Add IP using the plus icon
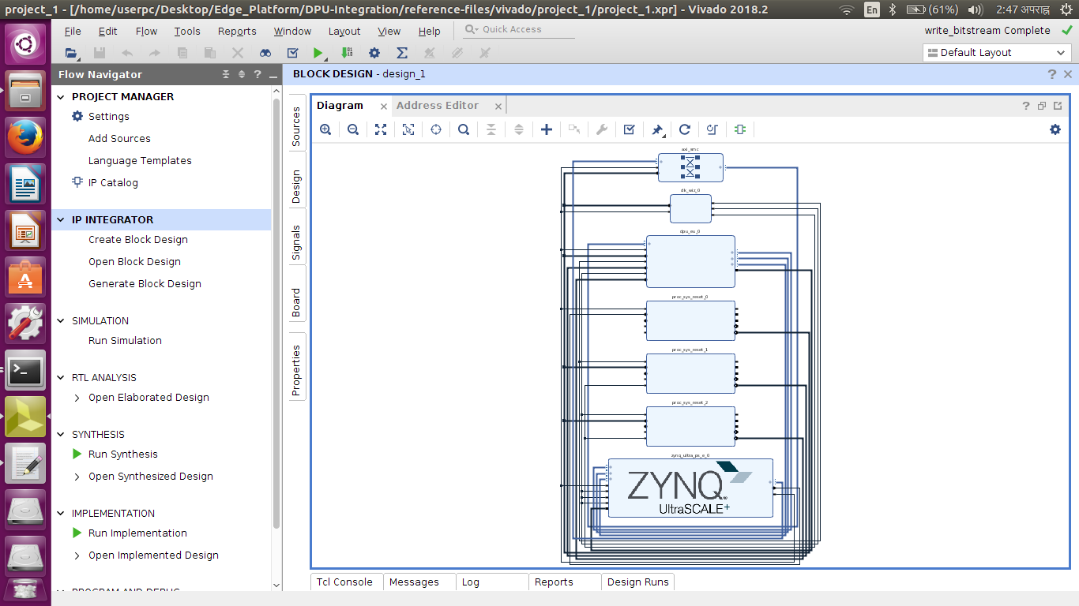 547,129
